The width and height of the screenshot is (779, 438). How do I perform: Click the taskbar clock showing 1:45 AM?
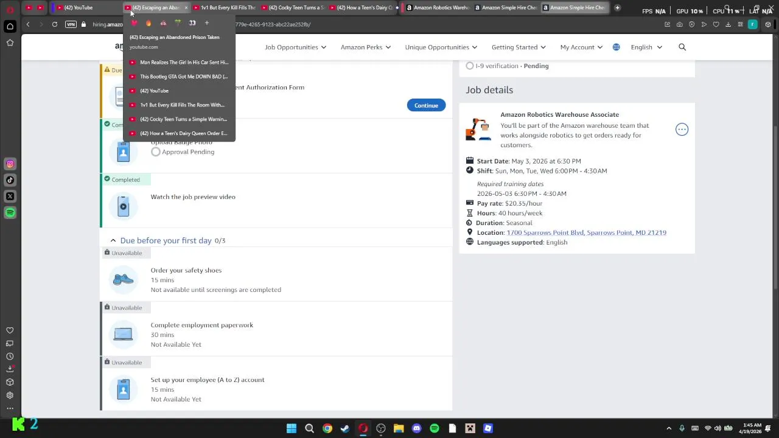752,428
